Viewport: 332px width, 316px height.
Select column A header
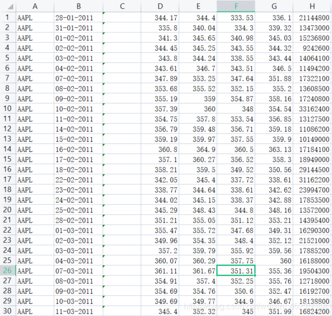coord(35,6)
